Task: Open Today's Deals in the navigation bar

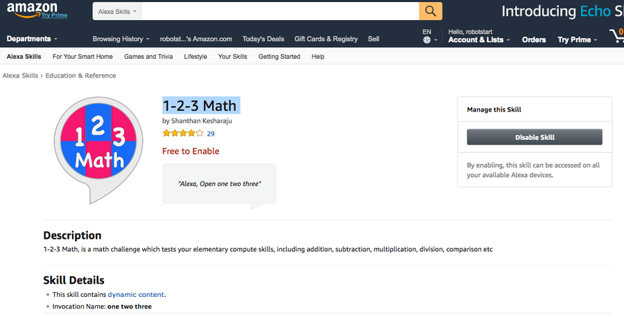Action: coord(263,39)
